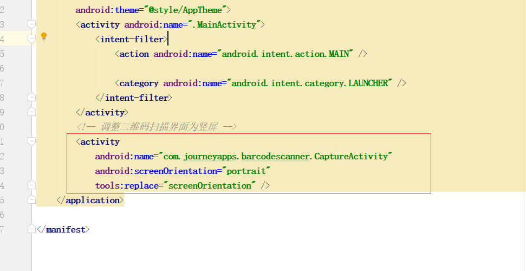Collapse the opening intent-filter fold marker

31,39
